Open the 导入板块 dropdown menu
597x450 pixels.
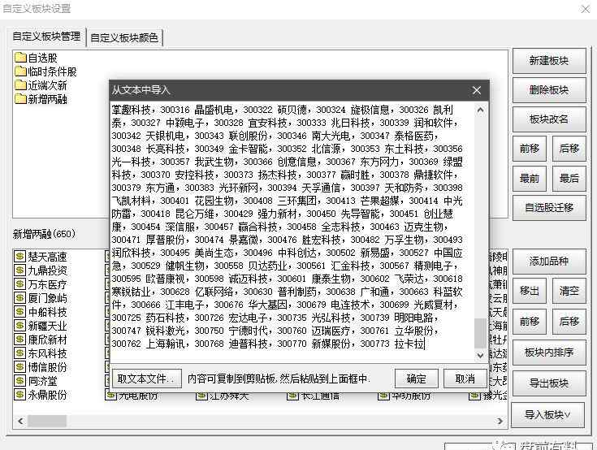(548, 415)
